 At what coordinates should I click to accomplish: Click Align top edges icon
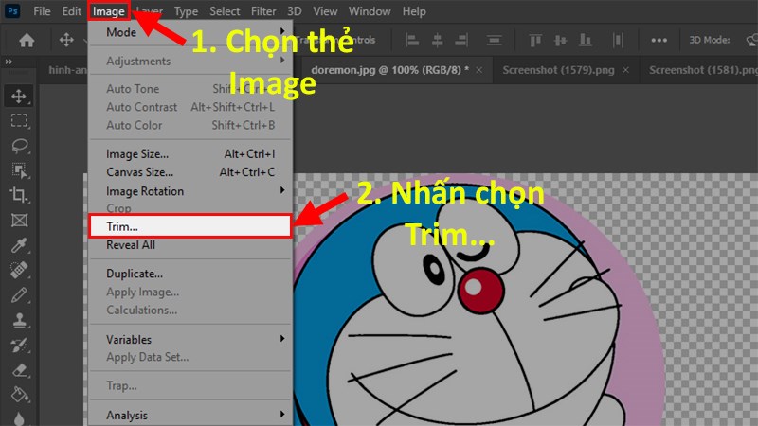click(x=535, y=40)
